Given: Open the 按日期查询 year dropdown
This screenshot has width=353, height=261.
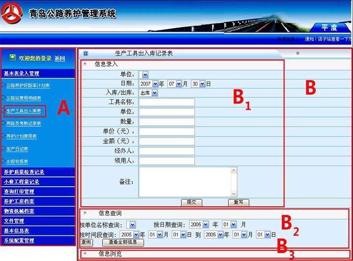Looking at the screenshot, I should [199, 225].
